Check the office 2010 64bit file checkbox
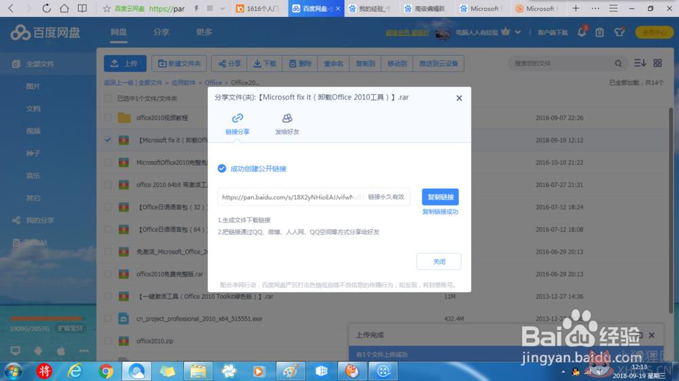This screenshot has height=381, width=679. coord(108,184)
